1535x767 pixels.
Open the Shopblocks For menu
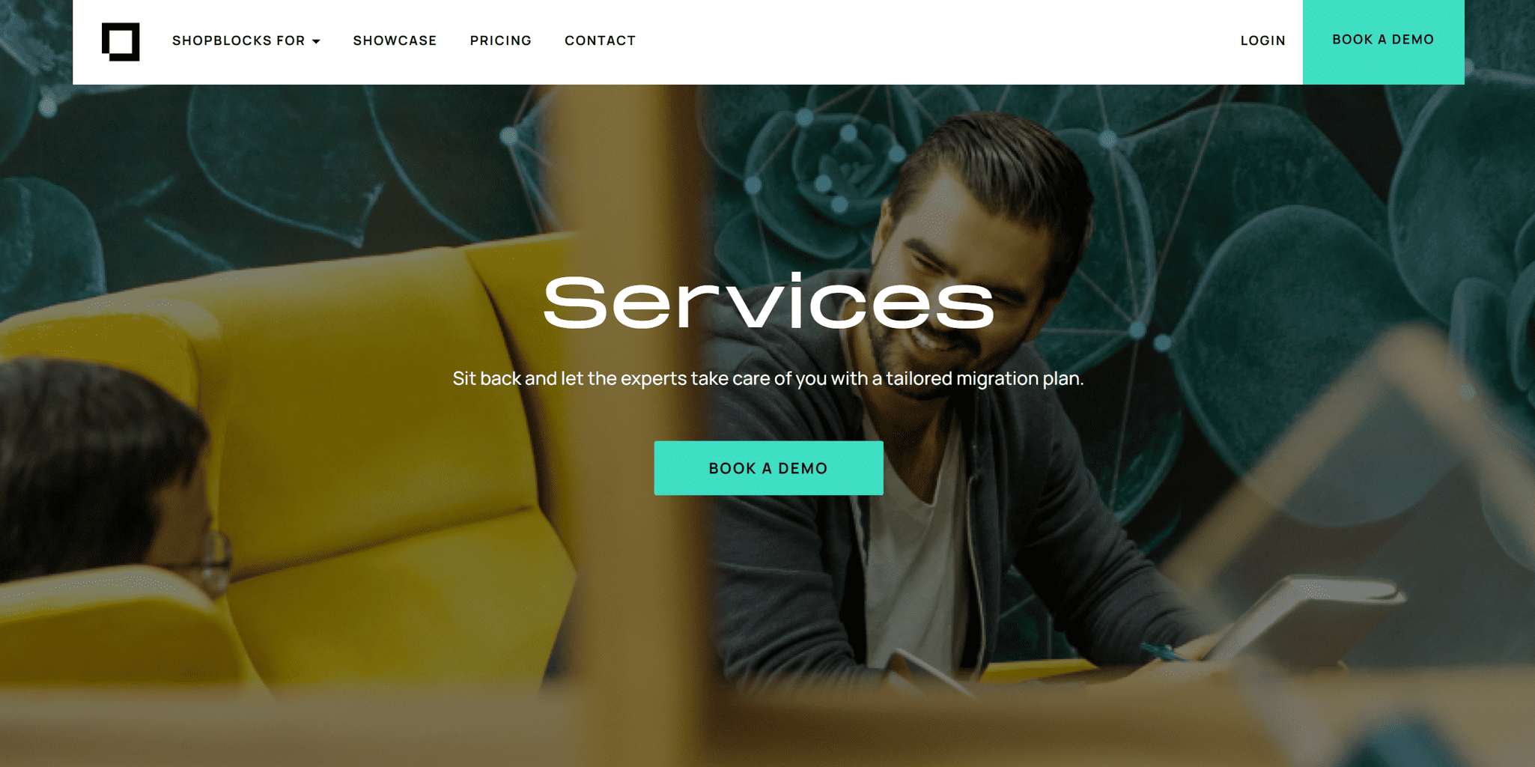click(x=246, y=40)
